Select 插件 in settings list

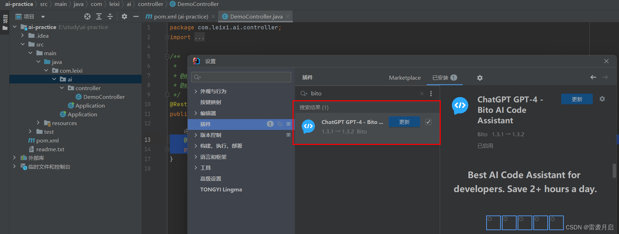[241, 124]
